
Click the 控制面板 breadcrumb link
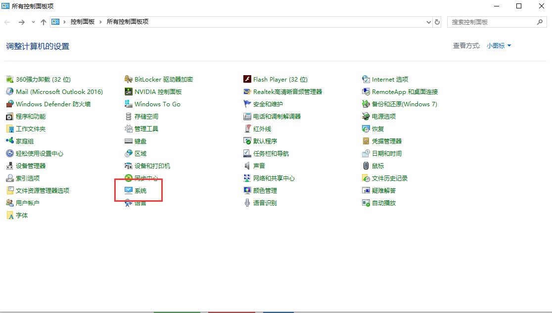click(81, 22)
